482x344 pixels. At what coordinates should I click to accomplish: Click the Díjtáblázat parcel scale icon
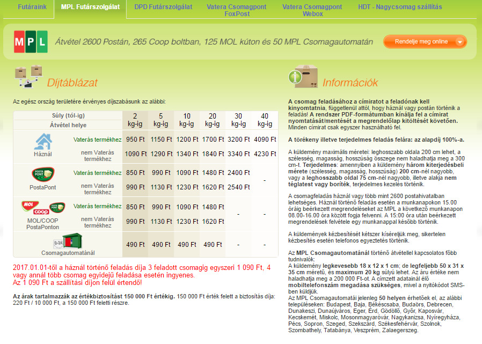click(x=28, y=76)
